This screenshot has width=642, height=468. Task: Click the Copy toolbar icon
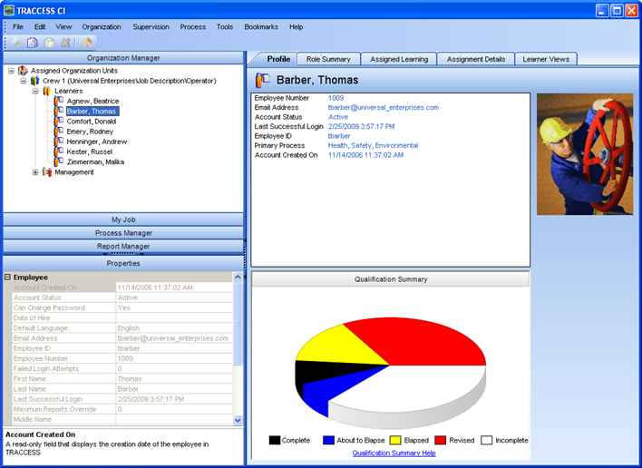coord(33,43)
